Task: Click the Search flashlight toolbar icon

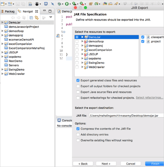Action: tap(116, 4)
